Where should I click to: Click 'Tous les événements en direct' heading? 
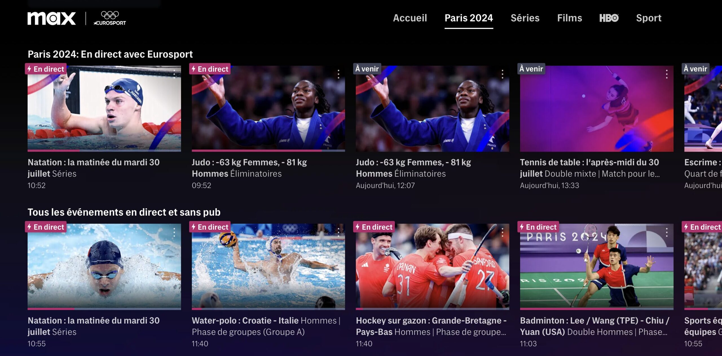(124, 212)
